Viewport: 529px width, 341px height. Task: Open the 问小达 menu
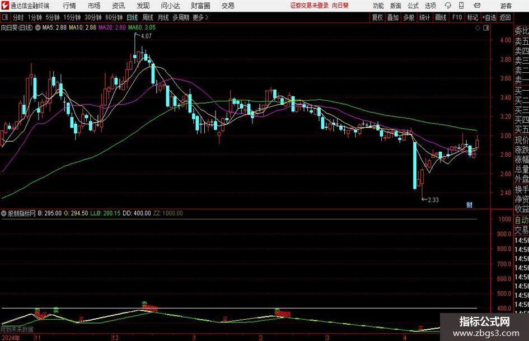(x=170, y=6)
